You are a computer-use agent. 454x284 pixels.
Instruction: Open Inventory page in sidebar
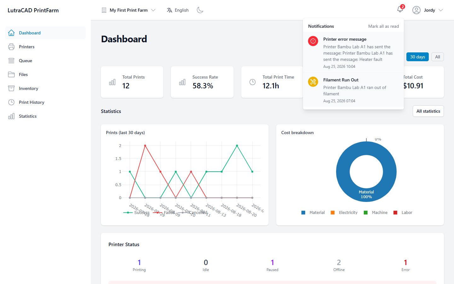[45, 88]
